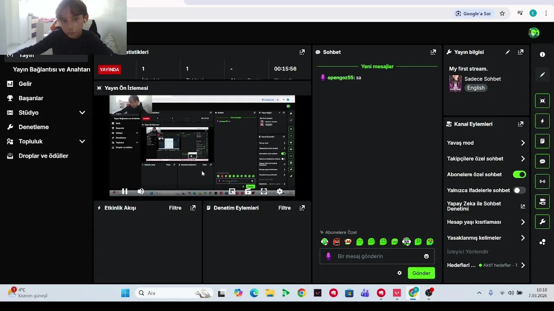The height and width of the screenshot is (311, 554).
Task: Go to Denetleme in sidebar
Action: [x=34, y=127]
